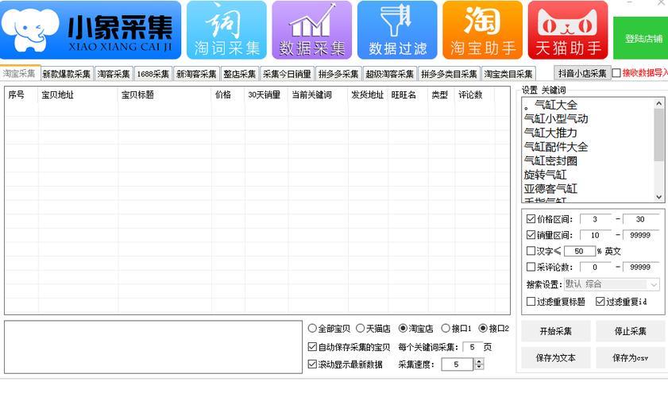Image resolution: width=668 pixels, height=397 pixels.
Task: Click the 宝贝标题 column header
Action: pyautogui.click(x=164, y=94)
